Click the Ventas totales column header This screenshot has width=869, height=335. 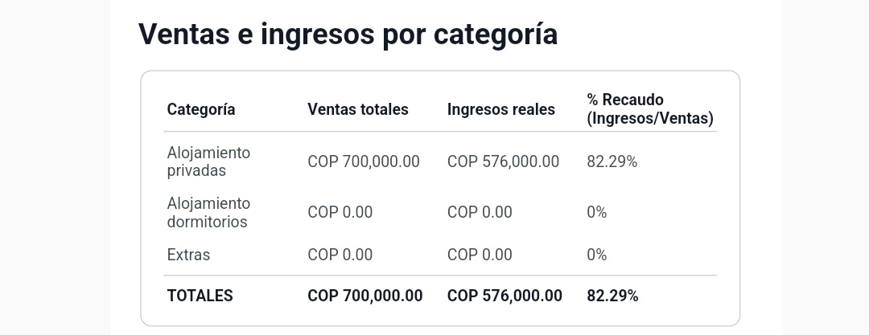coord(358,109)
